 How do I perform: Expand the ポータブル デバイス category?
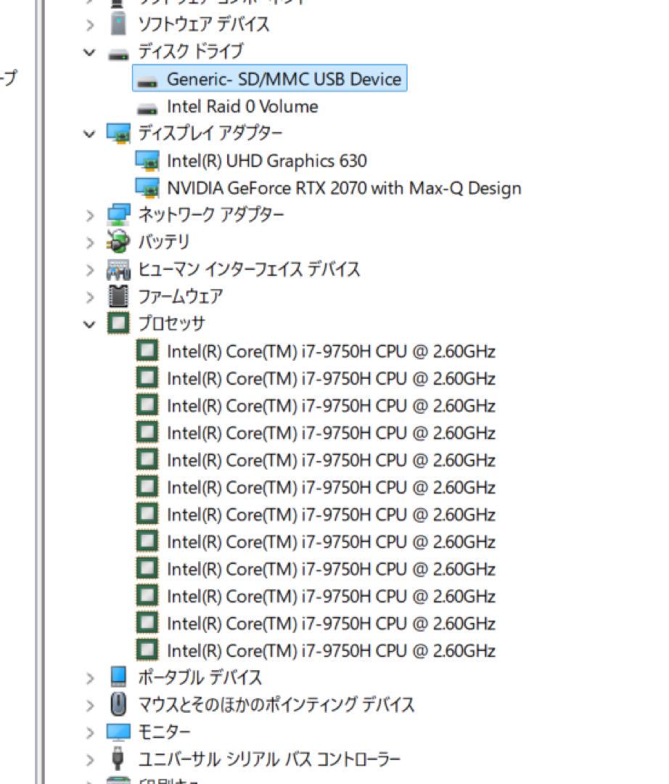coord(90,678)
